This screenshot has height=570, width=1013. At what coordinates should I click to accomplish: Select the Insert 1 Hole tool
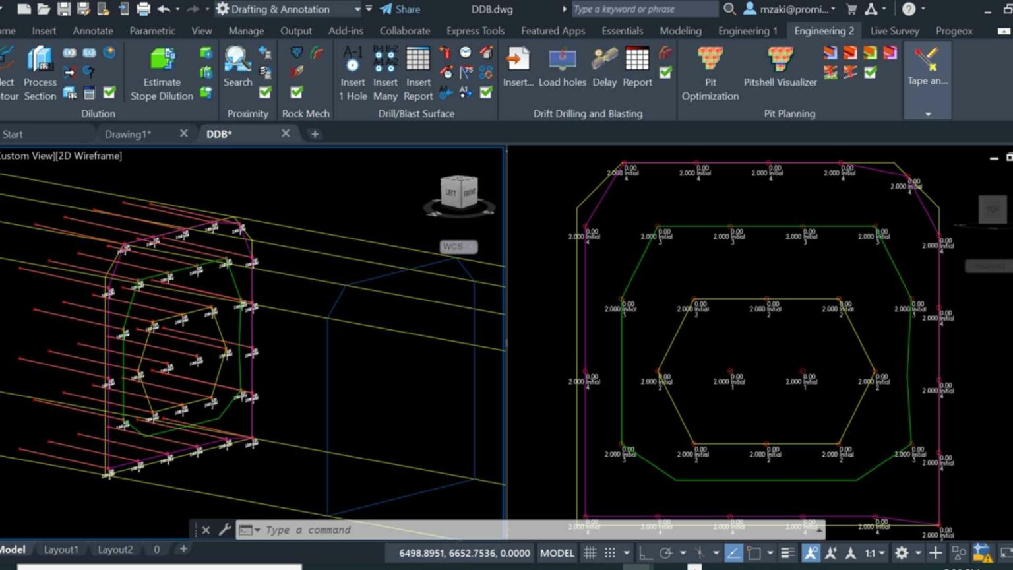352,73
